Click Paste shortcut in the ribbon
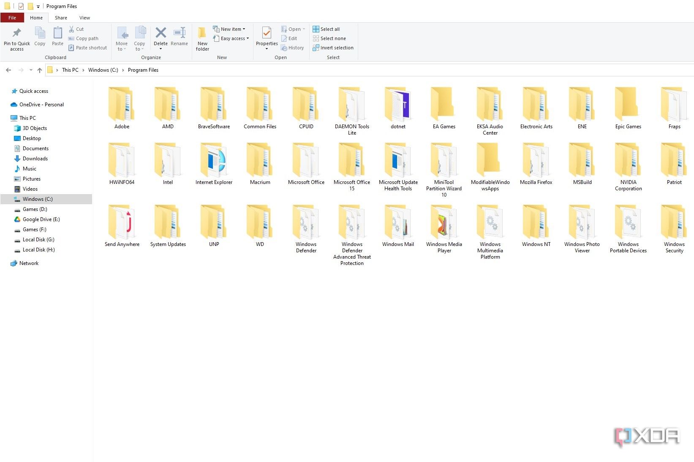694x462 pixels. pos(88,48)
